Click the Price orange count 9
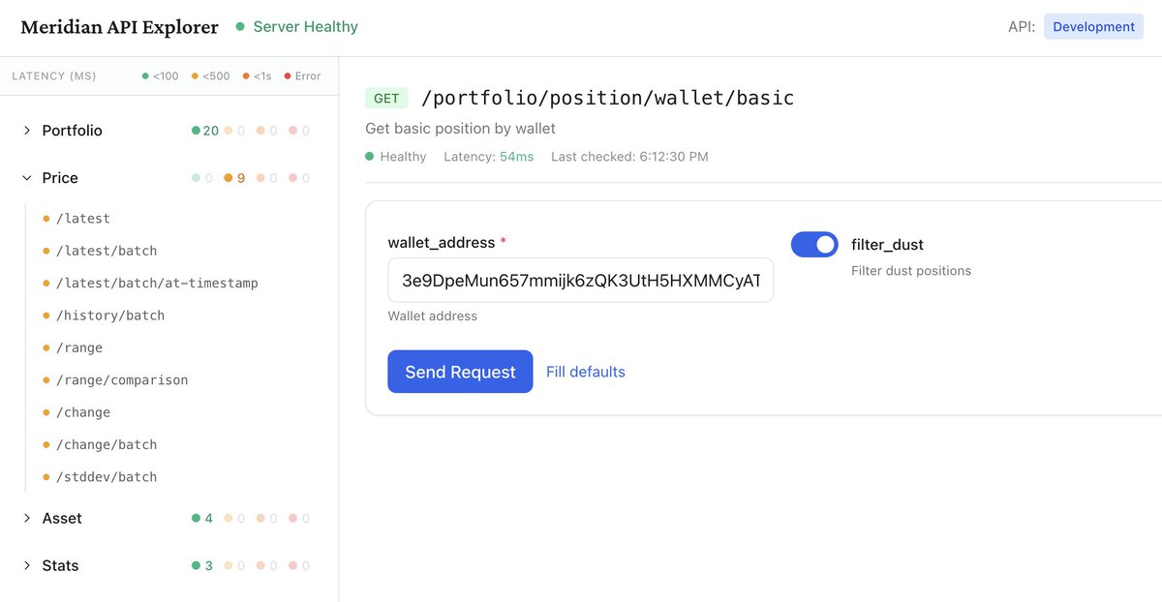The width and height of the screenshot is (1162, 602). coord(234,178)
